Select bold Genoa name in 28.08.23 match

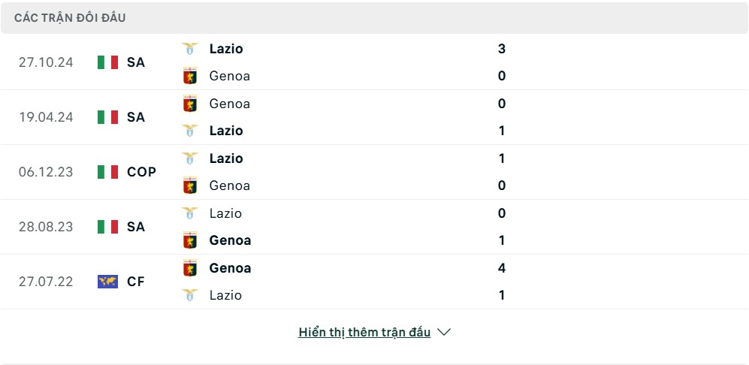coord(230,240)
